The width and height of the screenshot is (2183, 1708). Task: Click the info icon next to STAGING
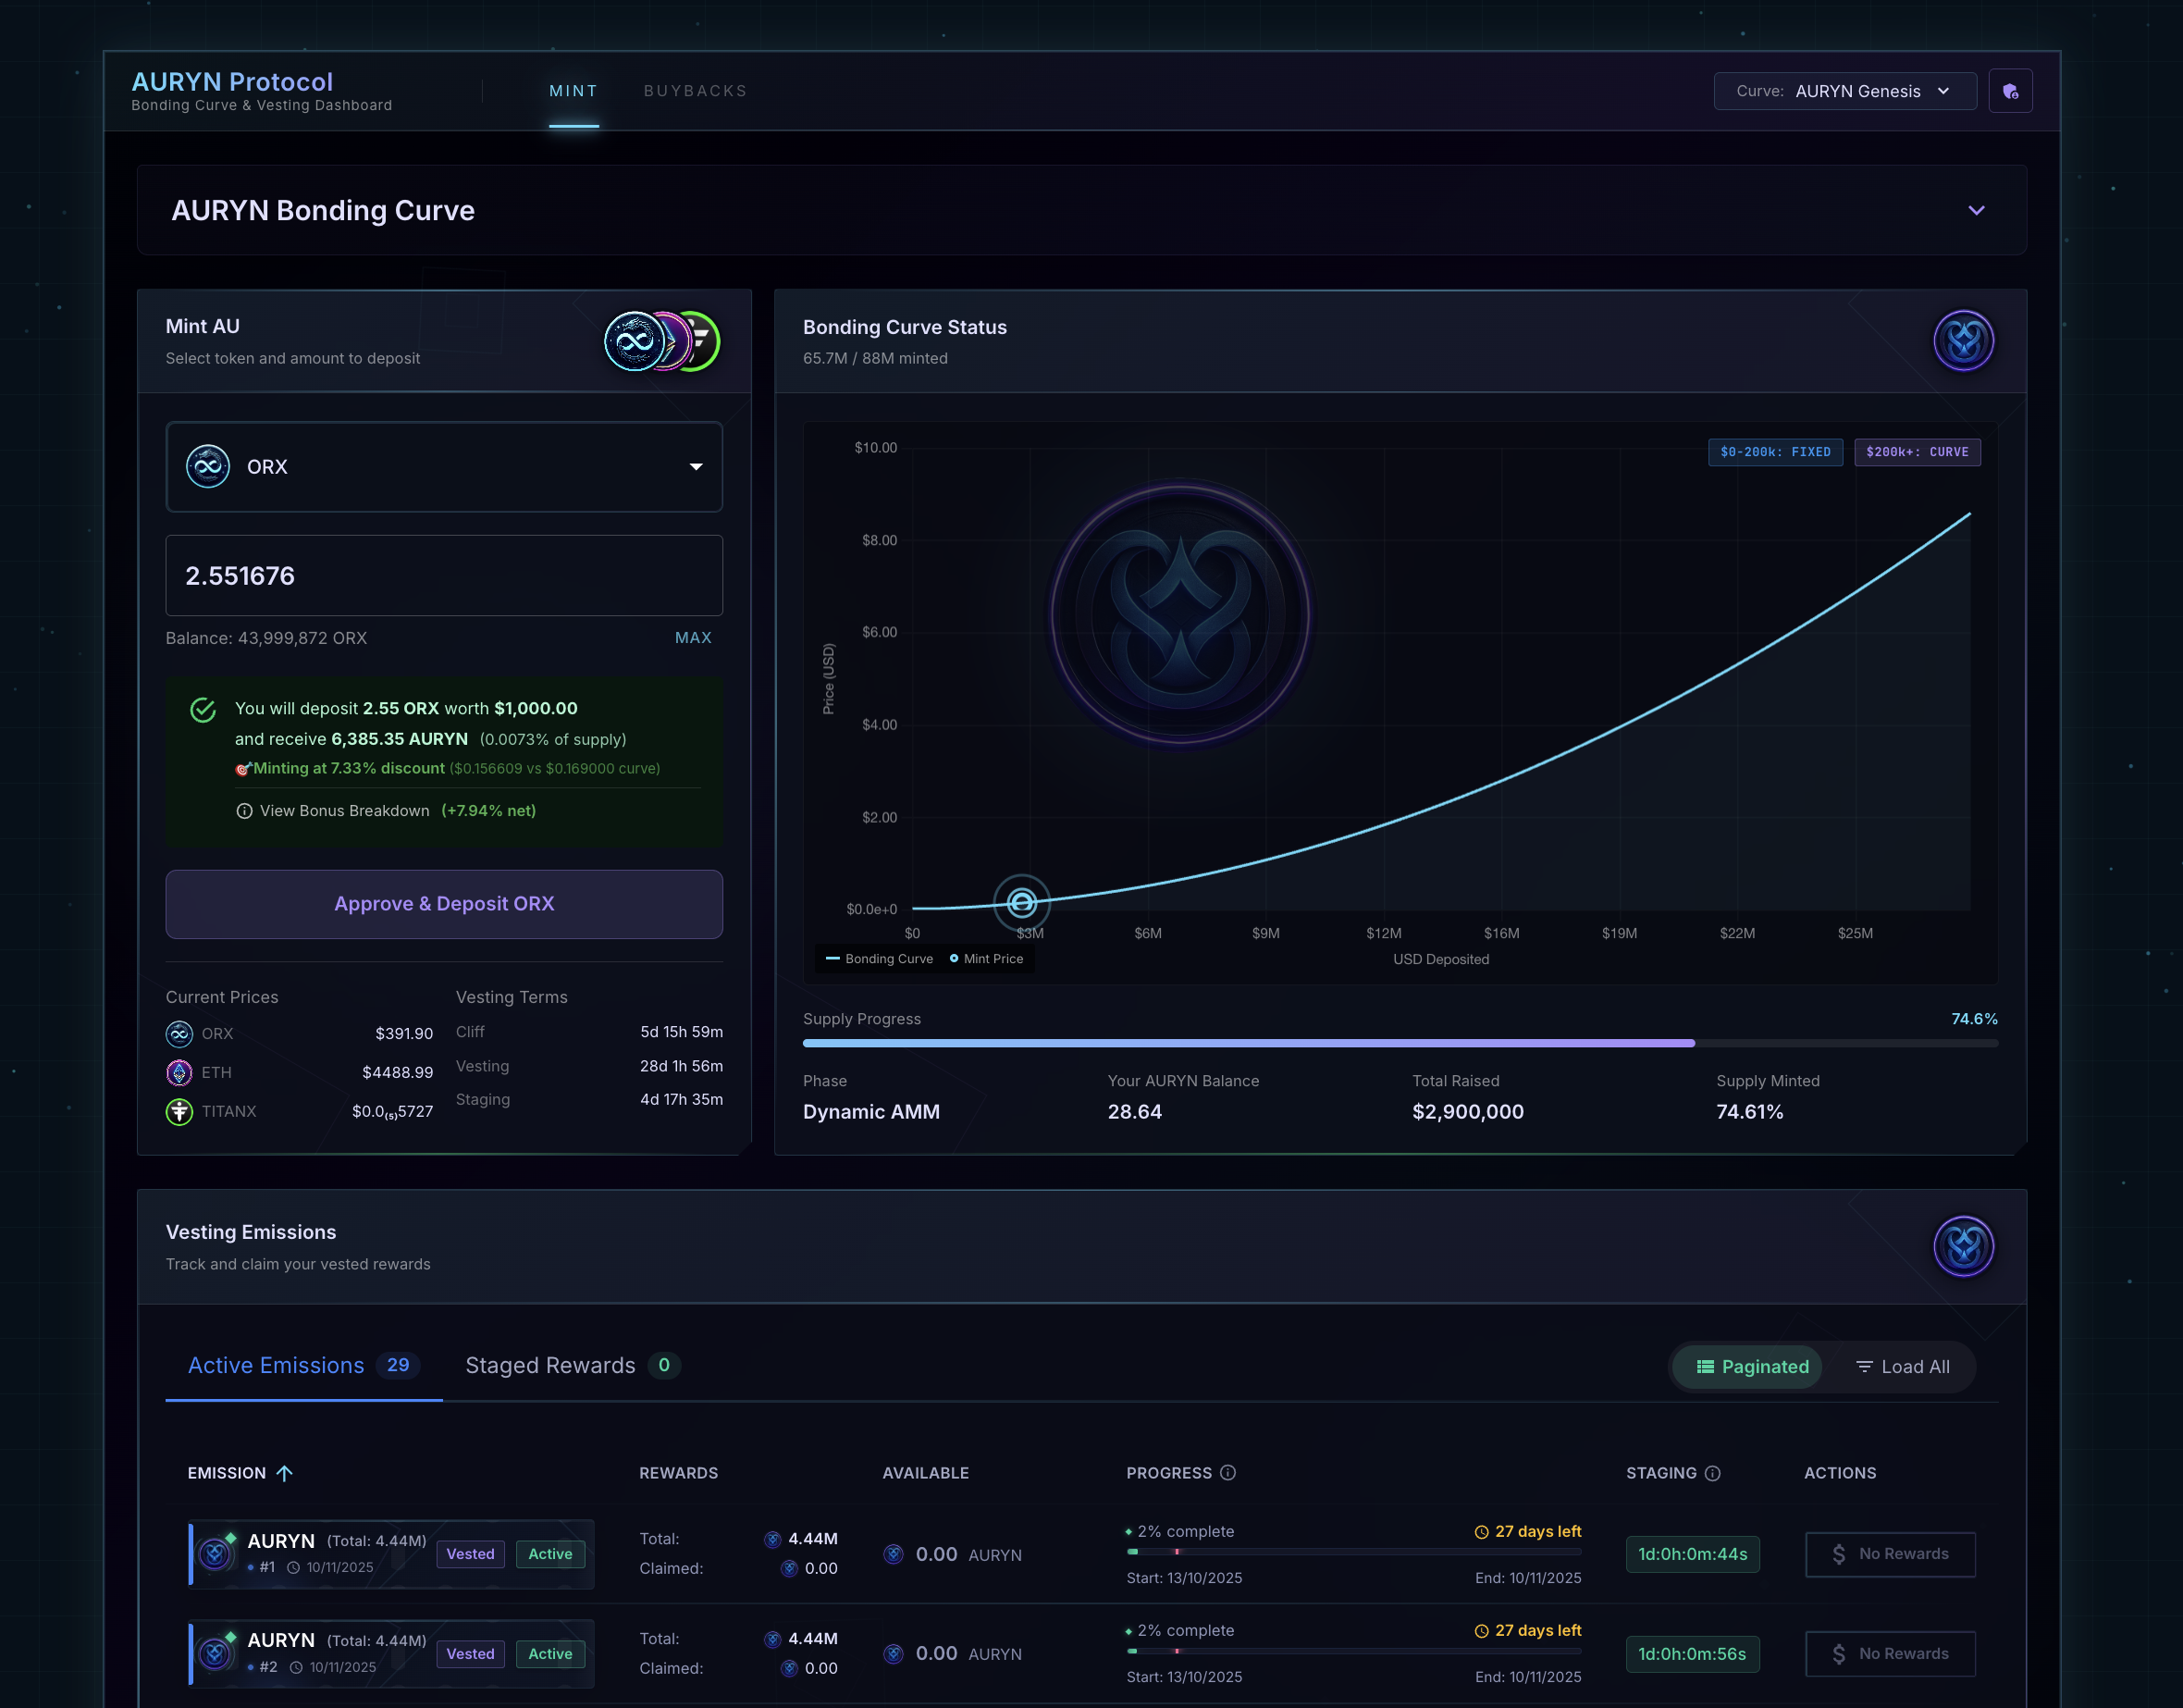[x=1712, y=1472]
